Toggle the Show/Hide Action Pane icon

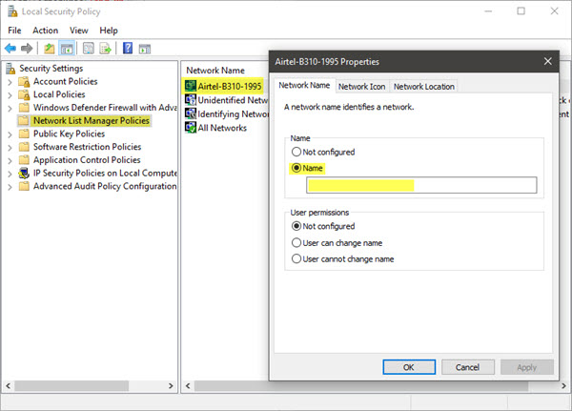[x=145, y=49]
